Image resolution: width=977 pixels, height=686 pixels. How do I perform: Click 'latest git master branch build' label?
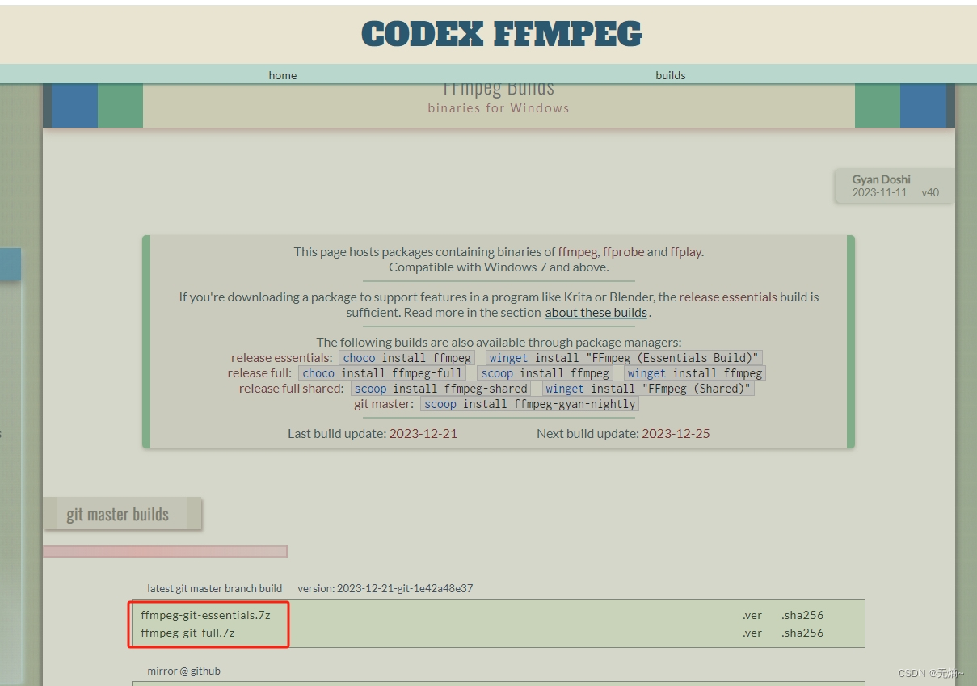click(215, 588)
